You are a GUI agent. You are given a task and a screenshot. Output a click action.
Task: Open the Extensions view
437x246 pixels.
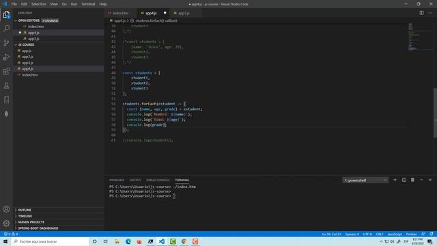pos(6,71)
